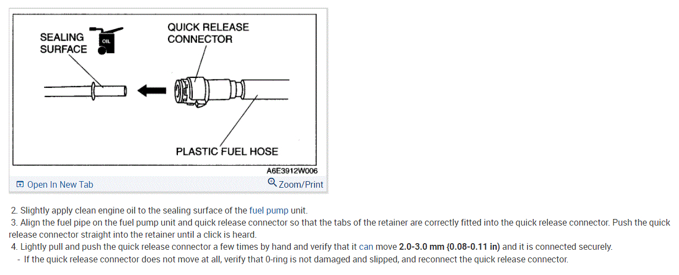The image size is (679, 275).
Task: Click the oil can icon in the diagram
Action: [106, 40]
